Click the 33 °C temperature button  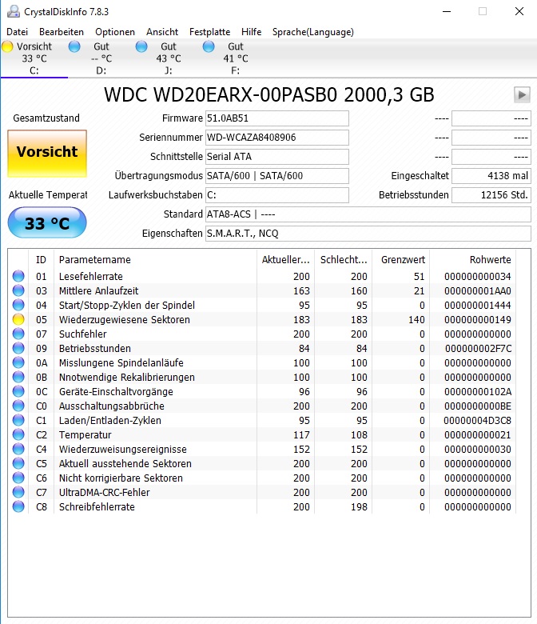click(47, 223)
